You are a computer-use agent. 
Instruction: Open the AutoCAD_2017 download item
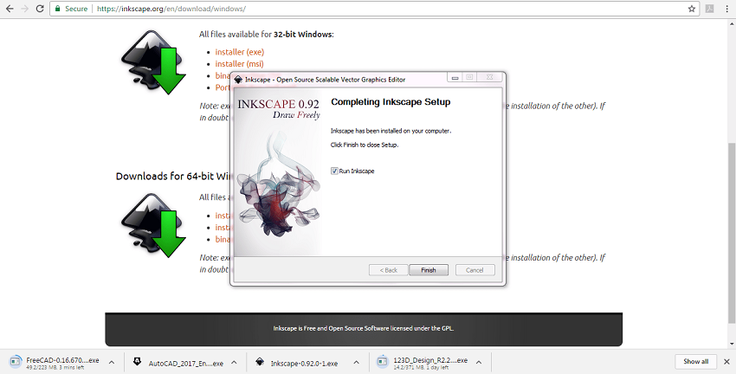point(186,364)
